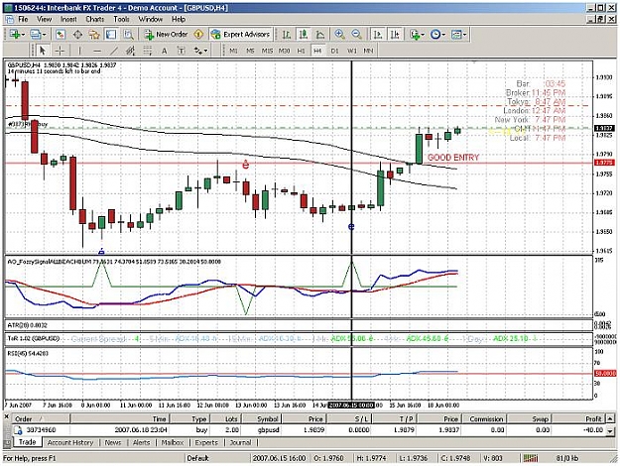This screenshot has height=466, width=620.
Task: Click the terminal scrollbar down arrow
Action: click(x=610, y=430)
